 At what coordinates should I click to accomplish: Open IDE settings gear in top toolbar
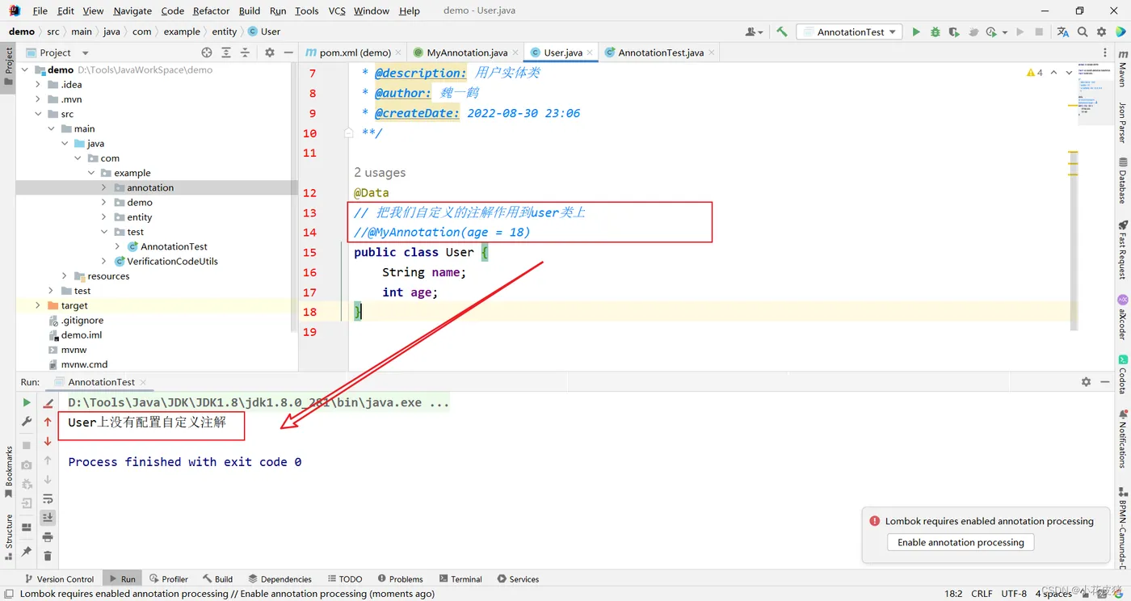(x=1102, y=32)
